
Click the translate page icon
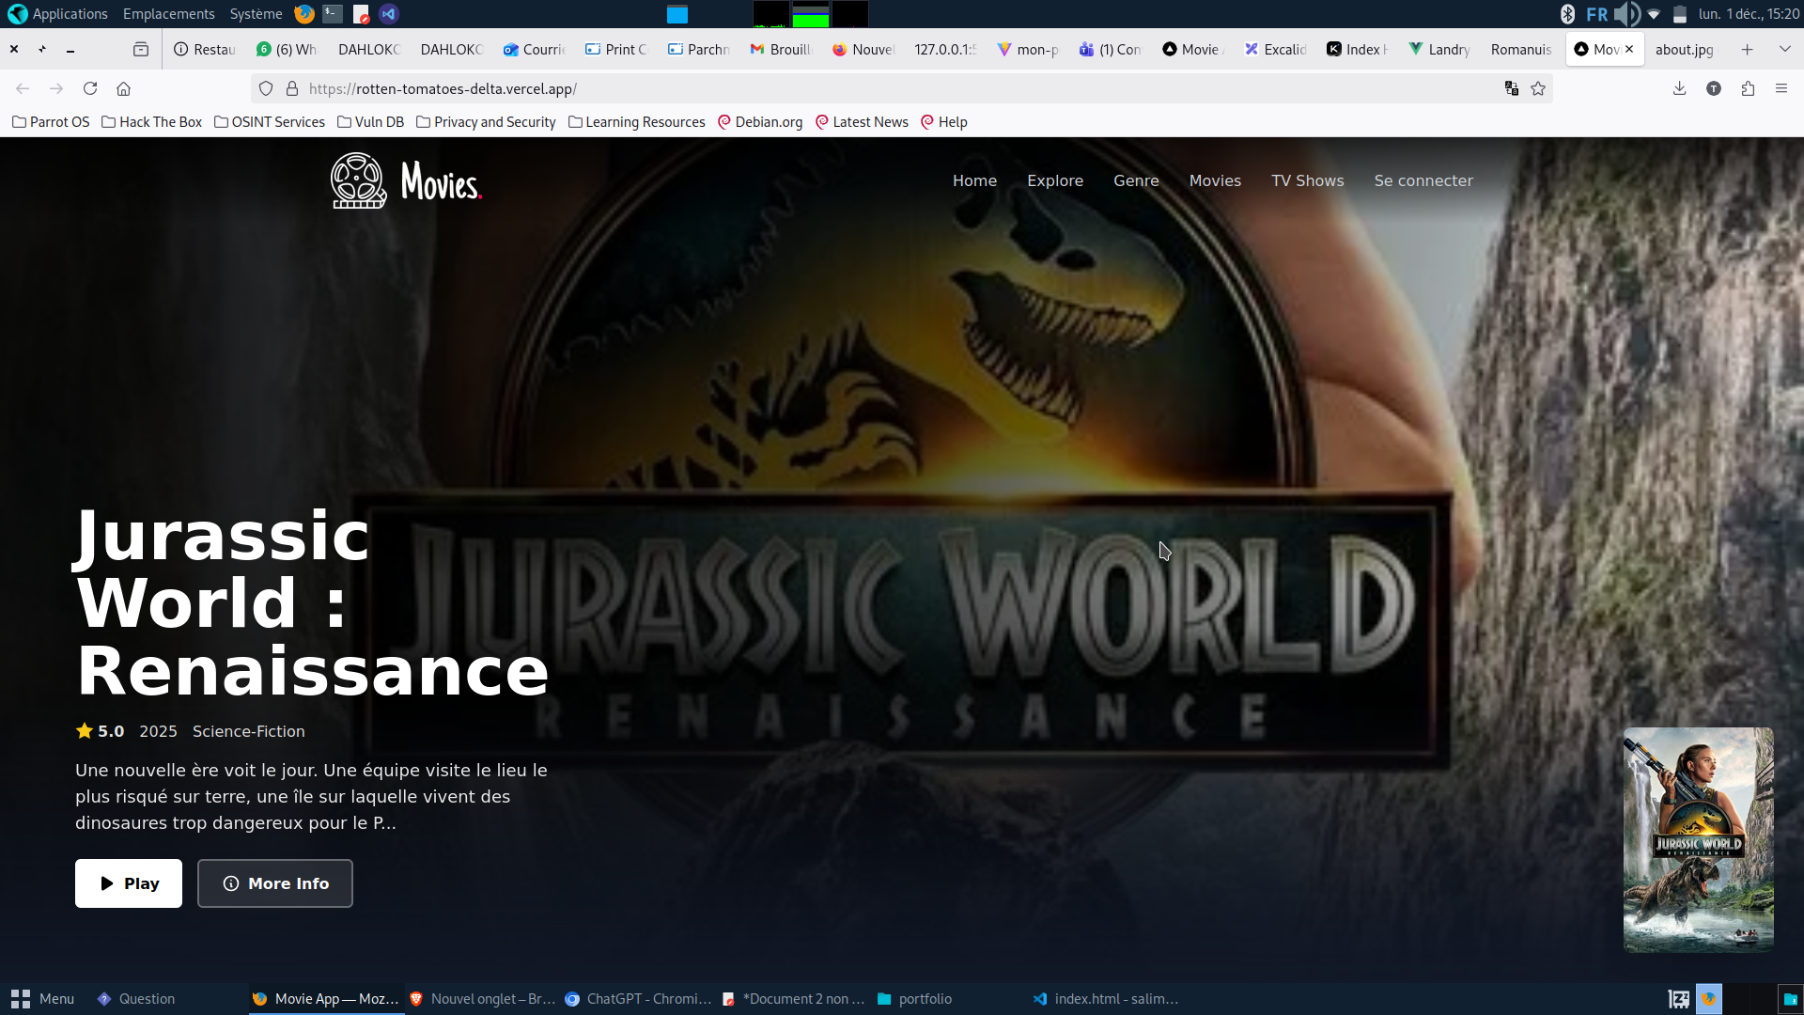tap(1512, 88)
